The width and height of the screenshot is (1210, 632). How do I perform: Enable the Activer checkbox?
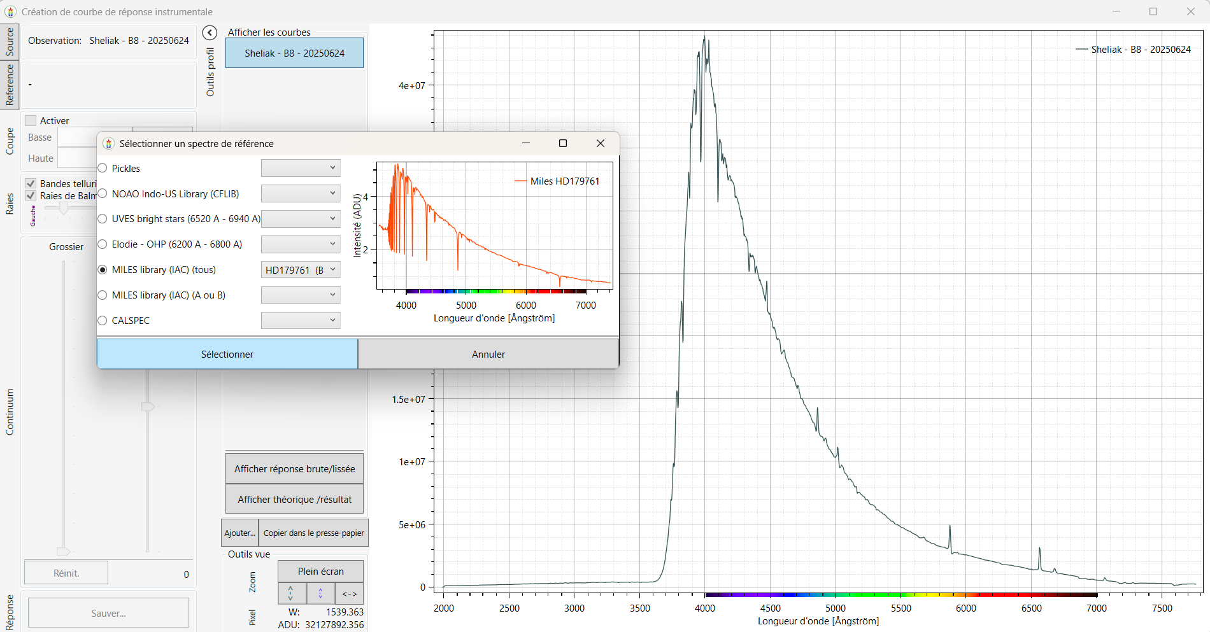click(x=31, y=120)
